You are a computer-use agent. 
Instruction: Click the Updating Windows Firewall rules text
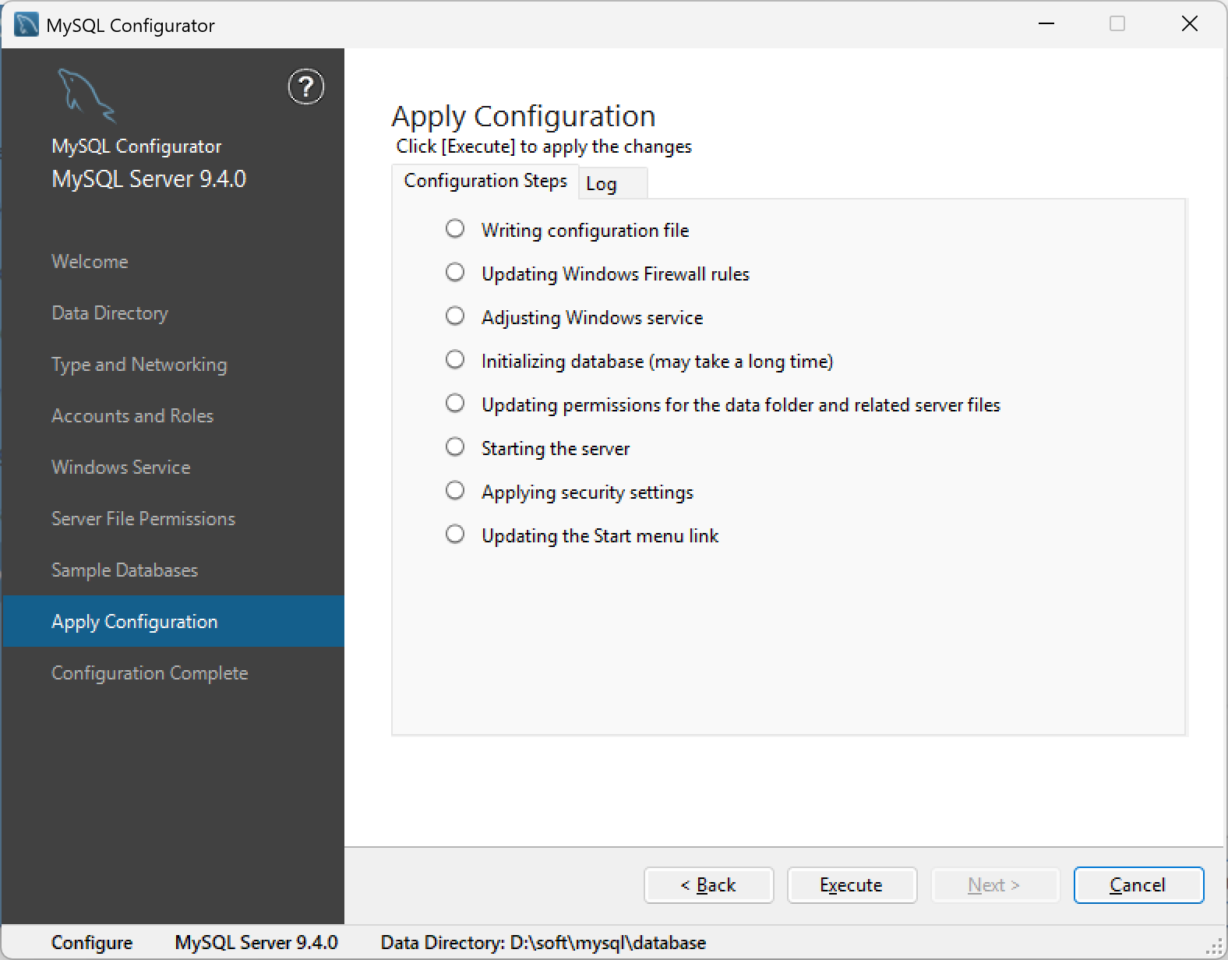coord(616,274)
